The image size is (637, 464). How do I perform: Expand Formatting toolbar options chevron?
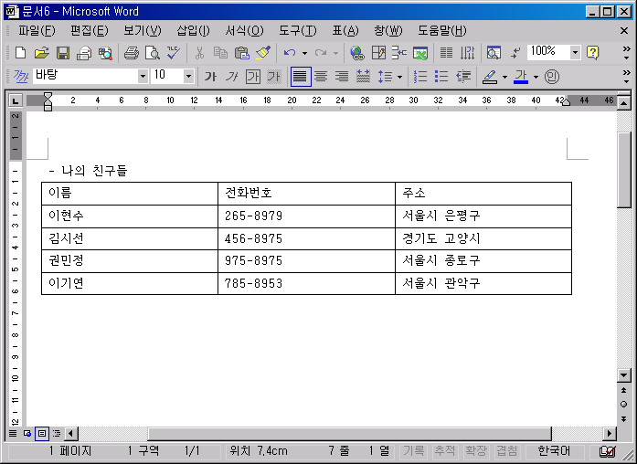point(626,77)
